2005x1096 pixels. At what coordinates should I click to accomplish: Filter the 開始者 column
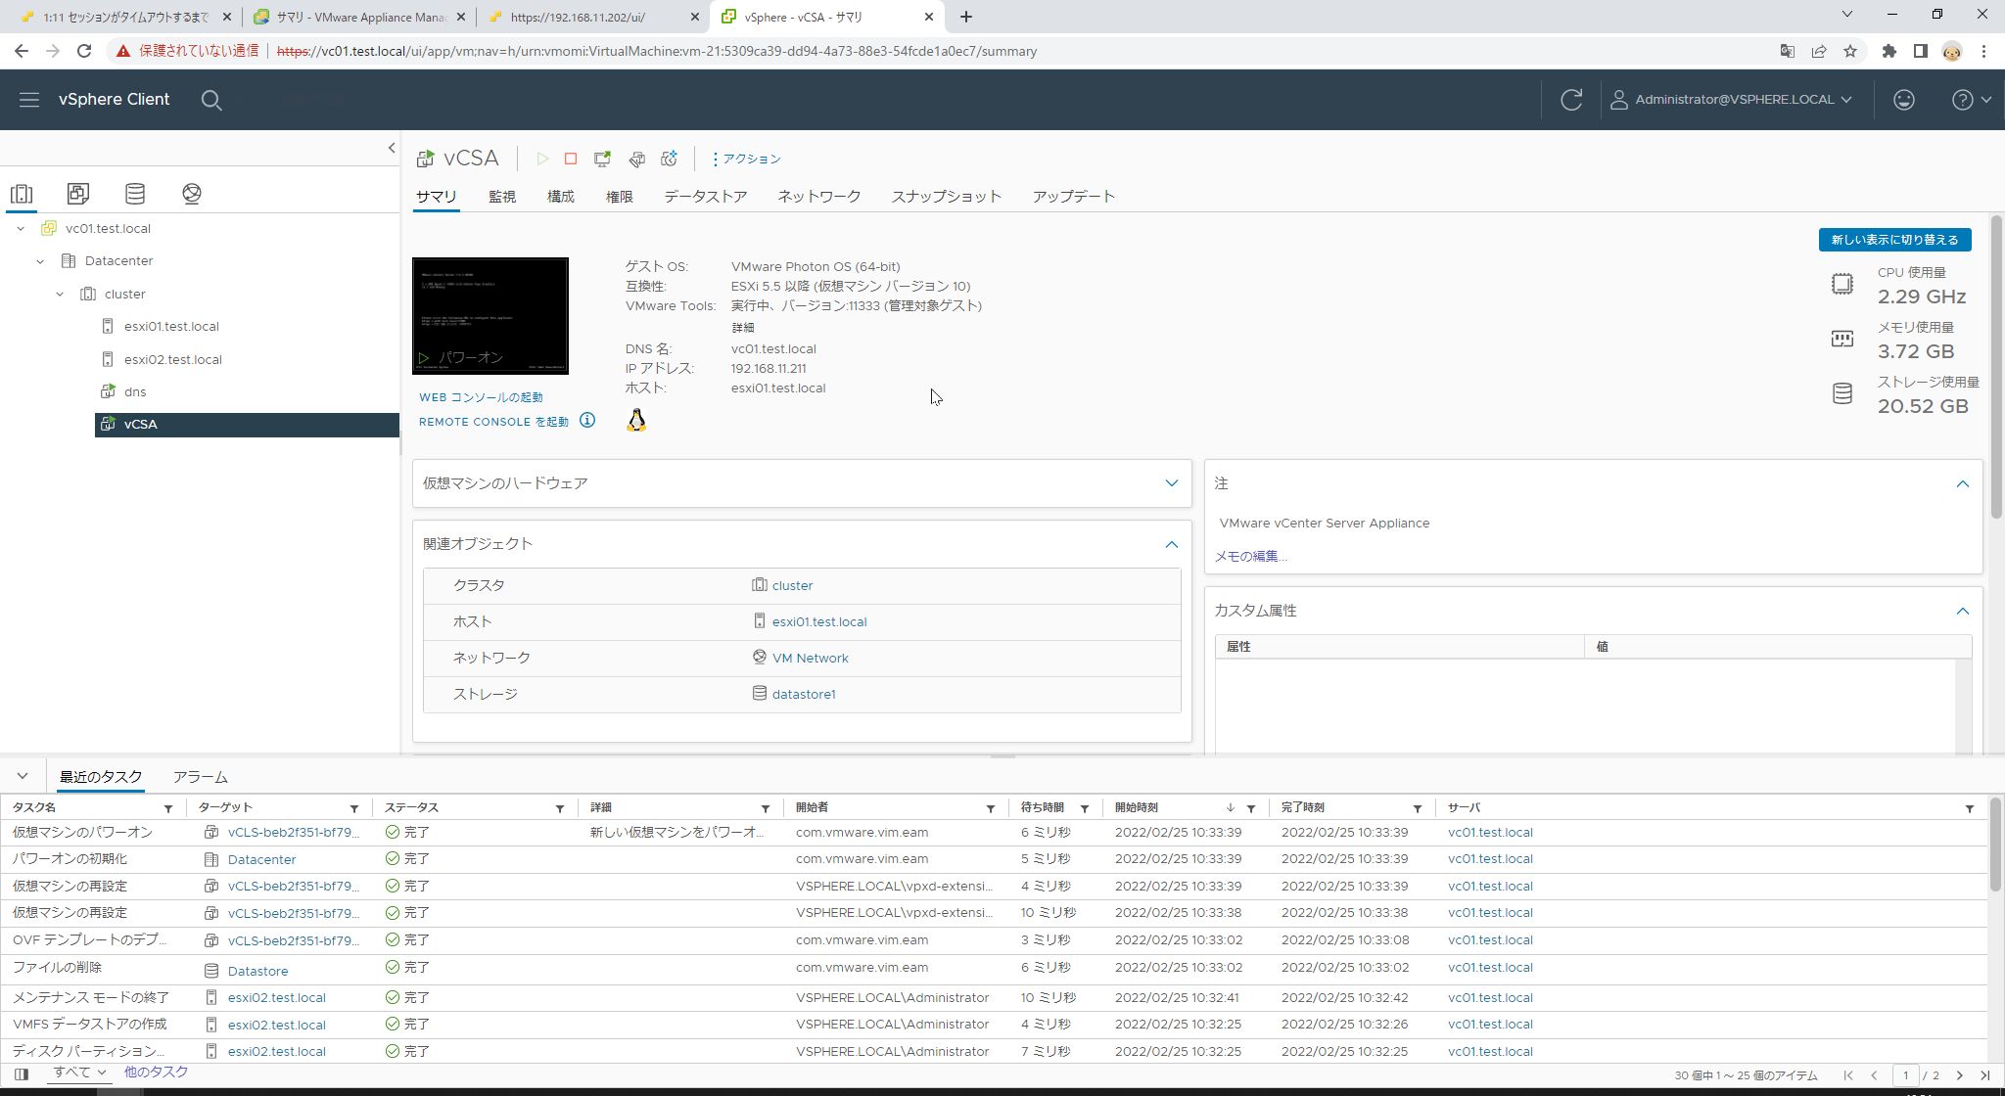coord(990,808)
